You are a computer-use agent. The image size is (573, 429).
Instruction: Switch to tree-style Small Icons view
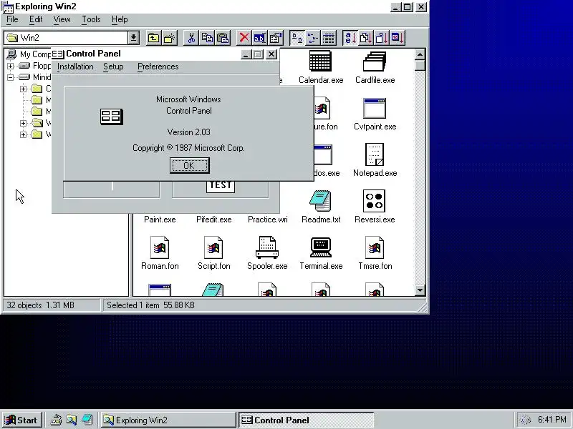pyautogui.click(x=313, y=38)
